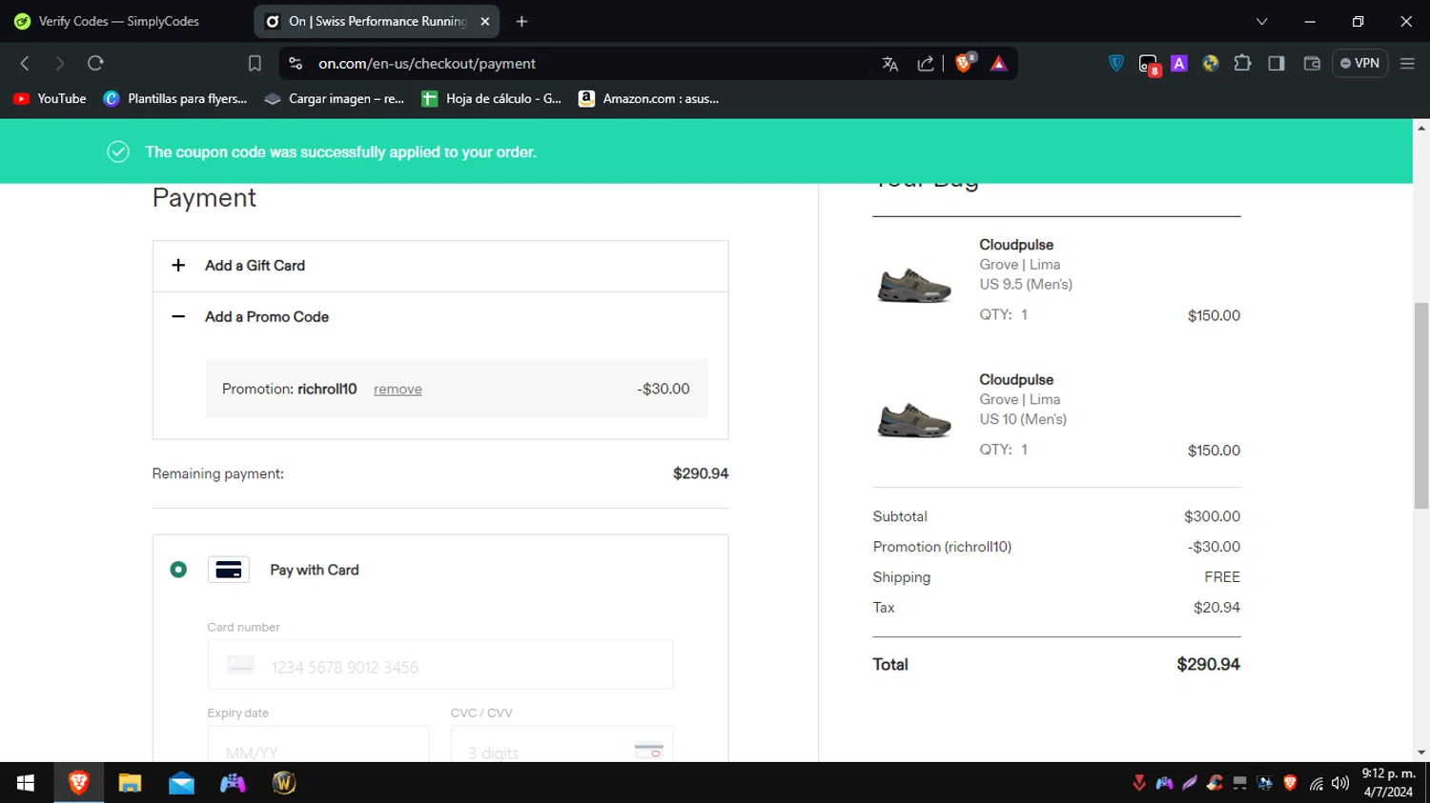This screenshot has height=803, width=1430.
Task: Collapse Add a Promo Code section
Action: tap(440, 317)
